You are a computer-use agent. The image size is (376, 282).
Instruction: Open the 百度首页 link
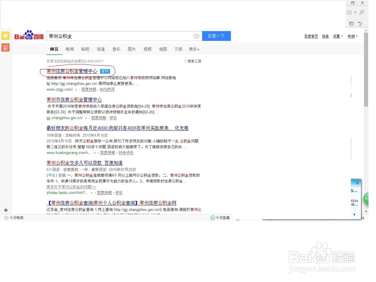(x=311, y=36)
